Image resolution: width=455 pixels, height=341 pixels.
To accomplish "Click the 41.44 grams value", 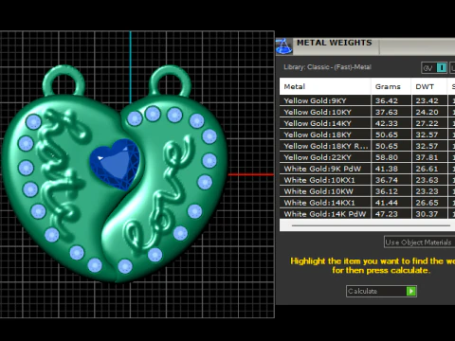I will pos(386,203).
